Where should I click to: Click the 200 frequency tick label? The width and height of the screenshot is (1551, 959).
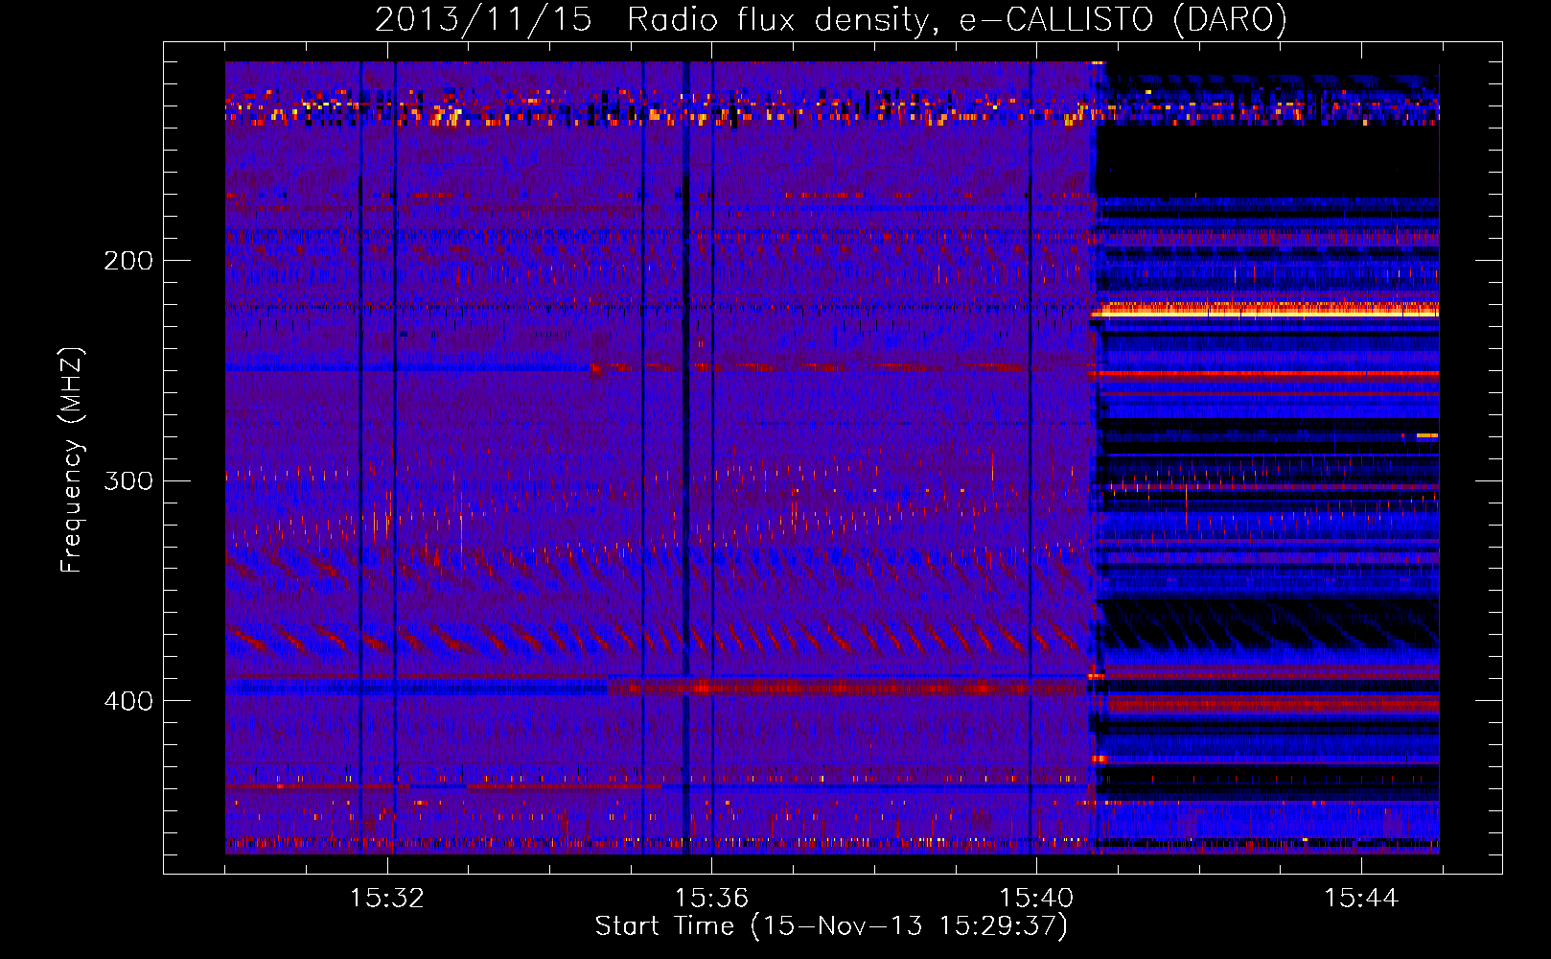point(127,260)
